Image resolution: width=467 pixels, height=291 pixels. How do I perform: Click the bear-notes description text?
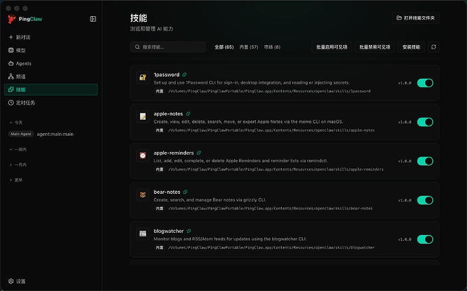coord(210,200)
